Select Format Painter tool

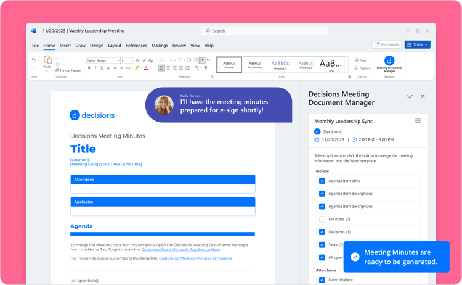68,71
